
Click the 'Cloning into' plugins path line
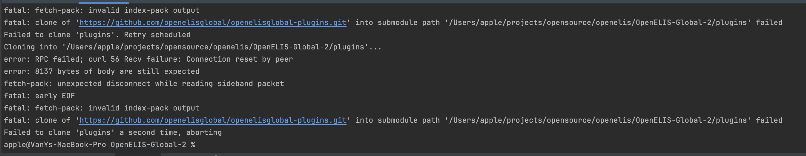pos(193,47)
